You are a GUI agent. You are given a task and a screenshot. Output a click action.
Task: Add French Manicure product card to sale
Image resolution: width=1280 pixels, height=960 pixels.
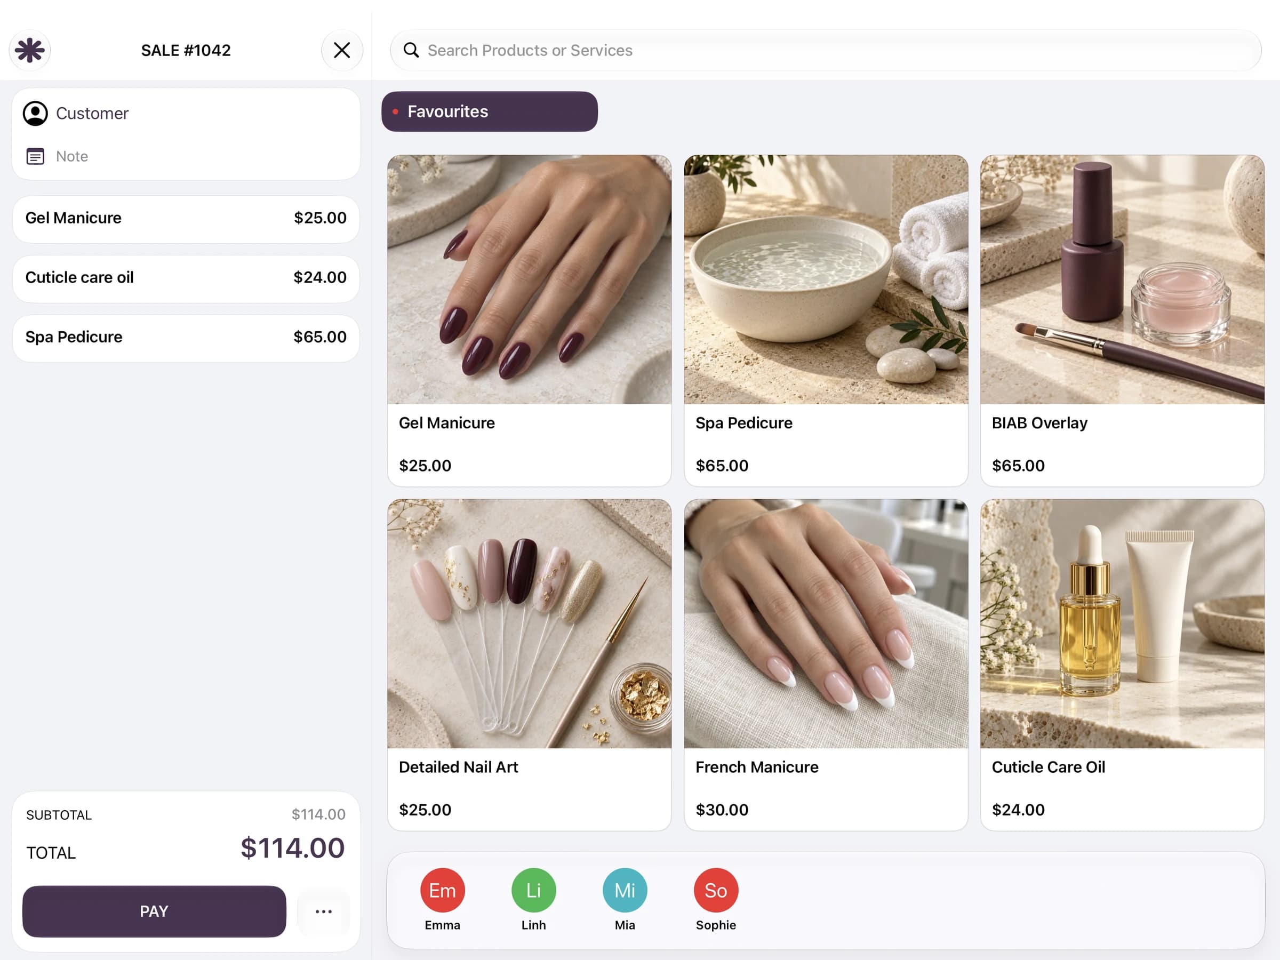point(826,665)
